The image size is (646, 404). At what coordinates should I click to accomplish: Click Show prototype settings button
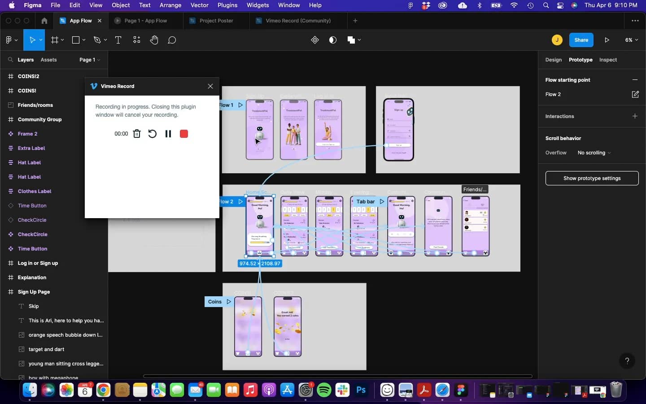coord(592,178)
